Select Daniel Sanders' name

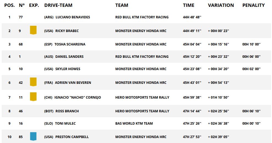pos(69,57)
